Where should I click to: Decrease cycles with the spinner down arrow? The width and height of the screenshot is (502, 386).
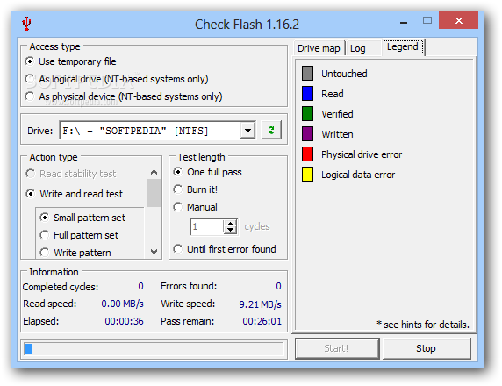tap(231, 231)
